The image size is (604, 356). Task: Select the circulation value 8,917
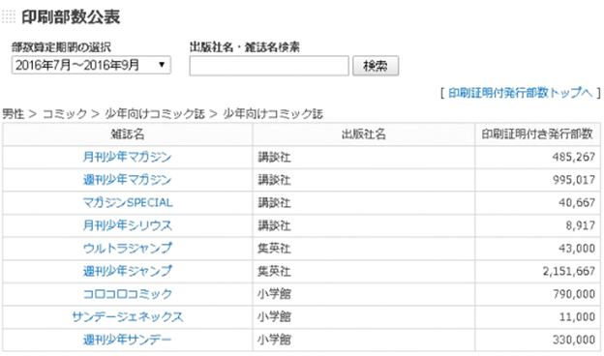[x=581, y=225]
